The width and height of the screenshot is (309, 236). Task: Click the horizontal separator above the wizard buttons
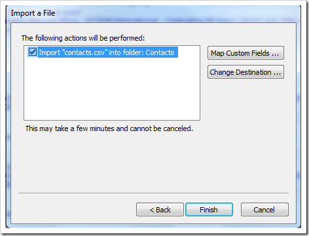[153, 193]
